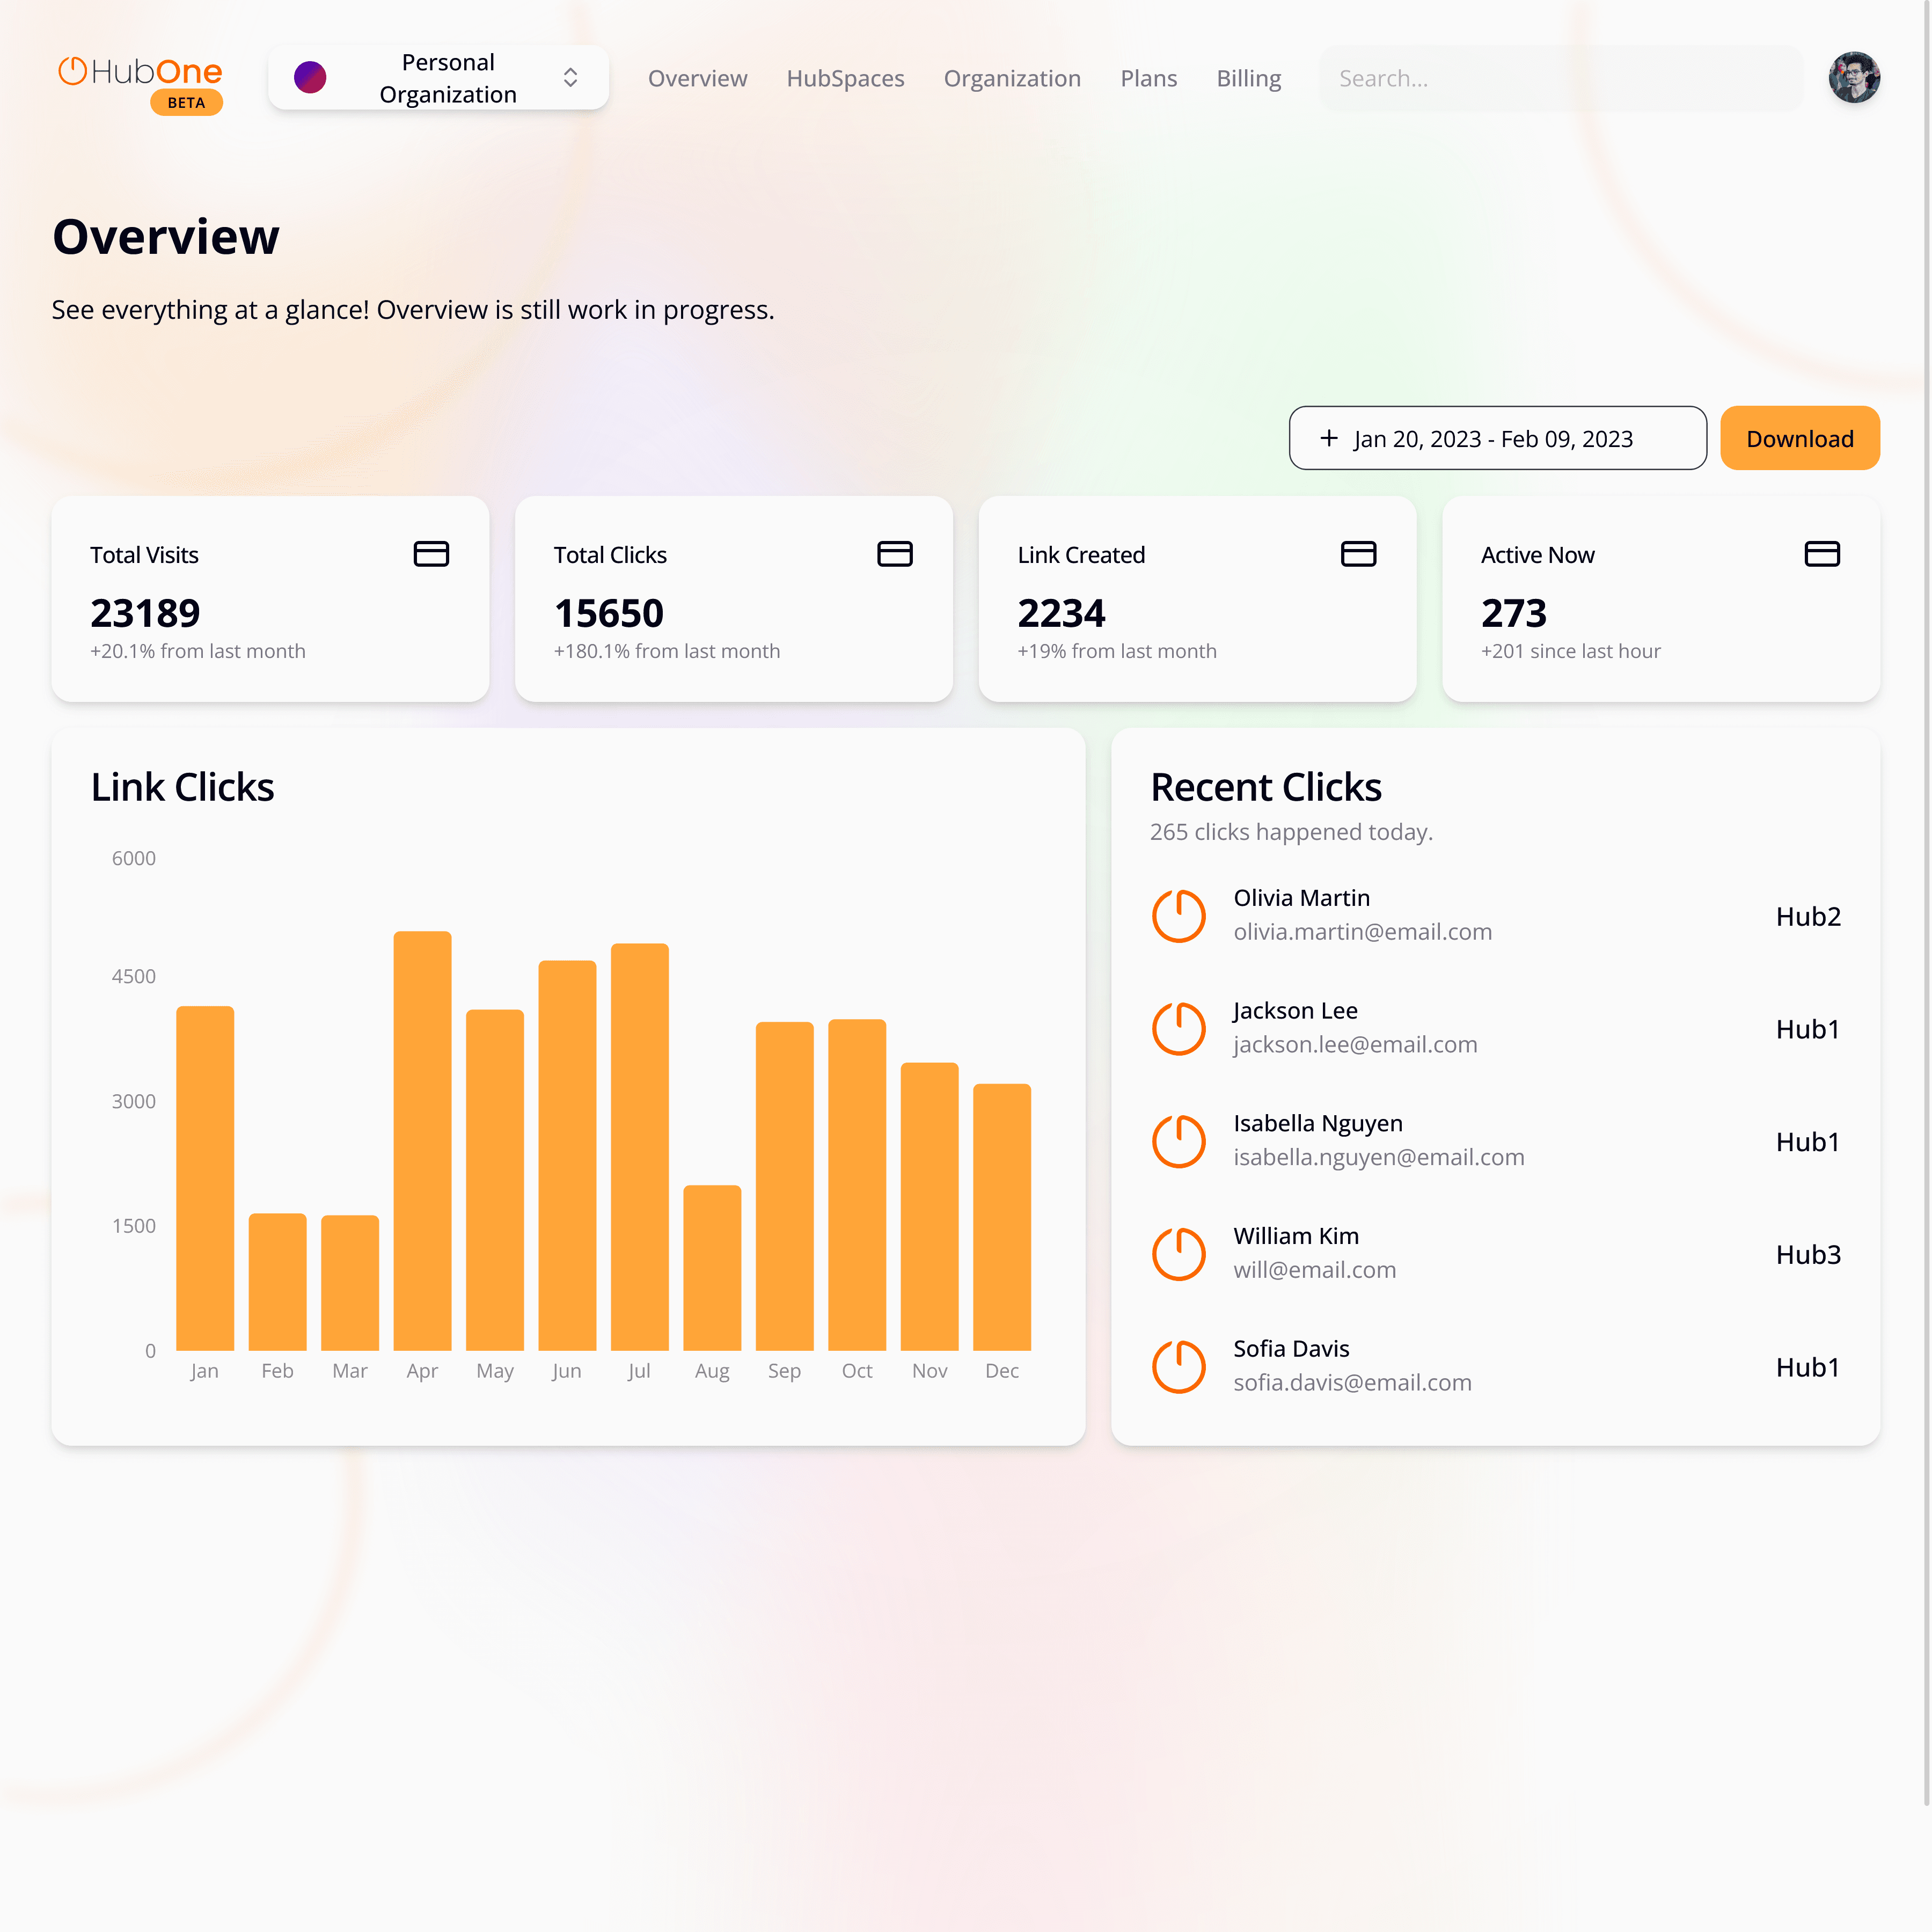The height and width of the screenshot is (1932, 1932).
Task: Click the power icon beside William Kim
Action: pos(1179,1253)
